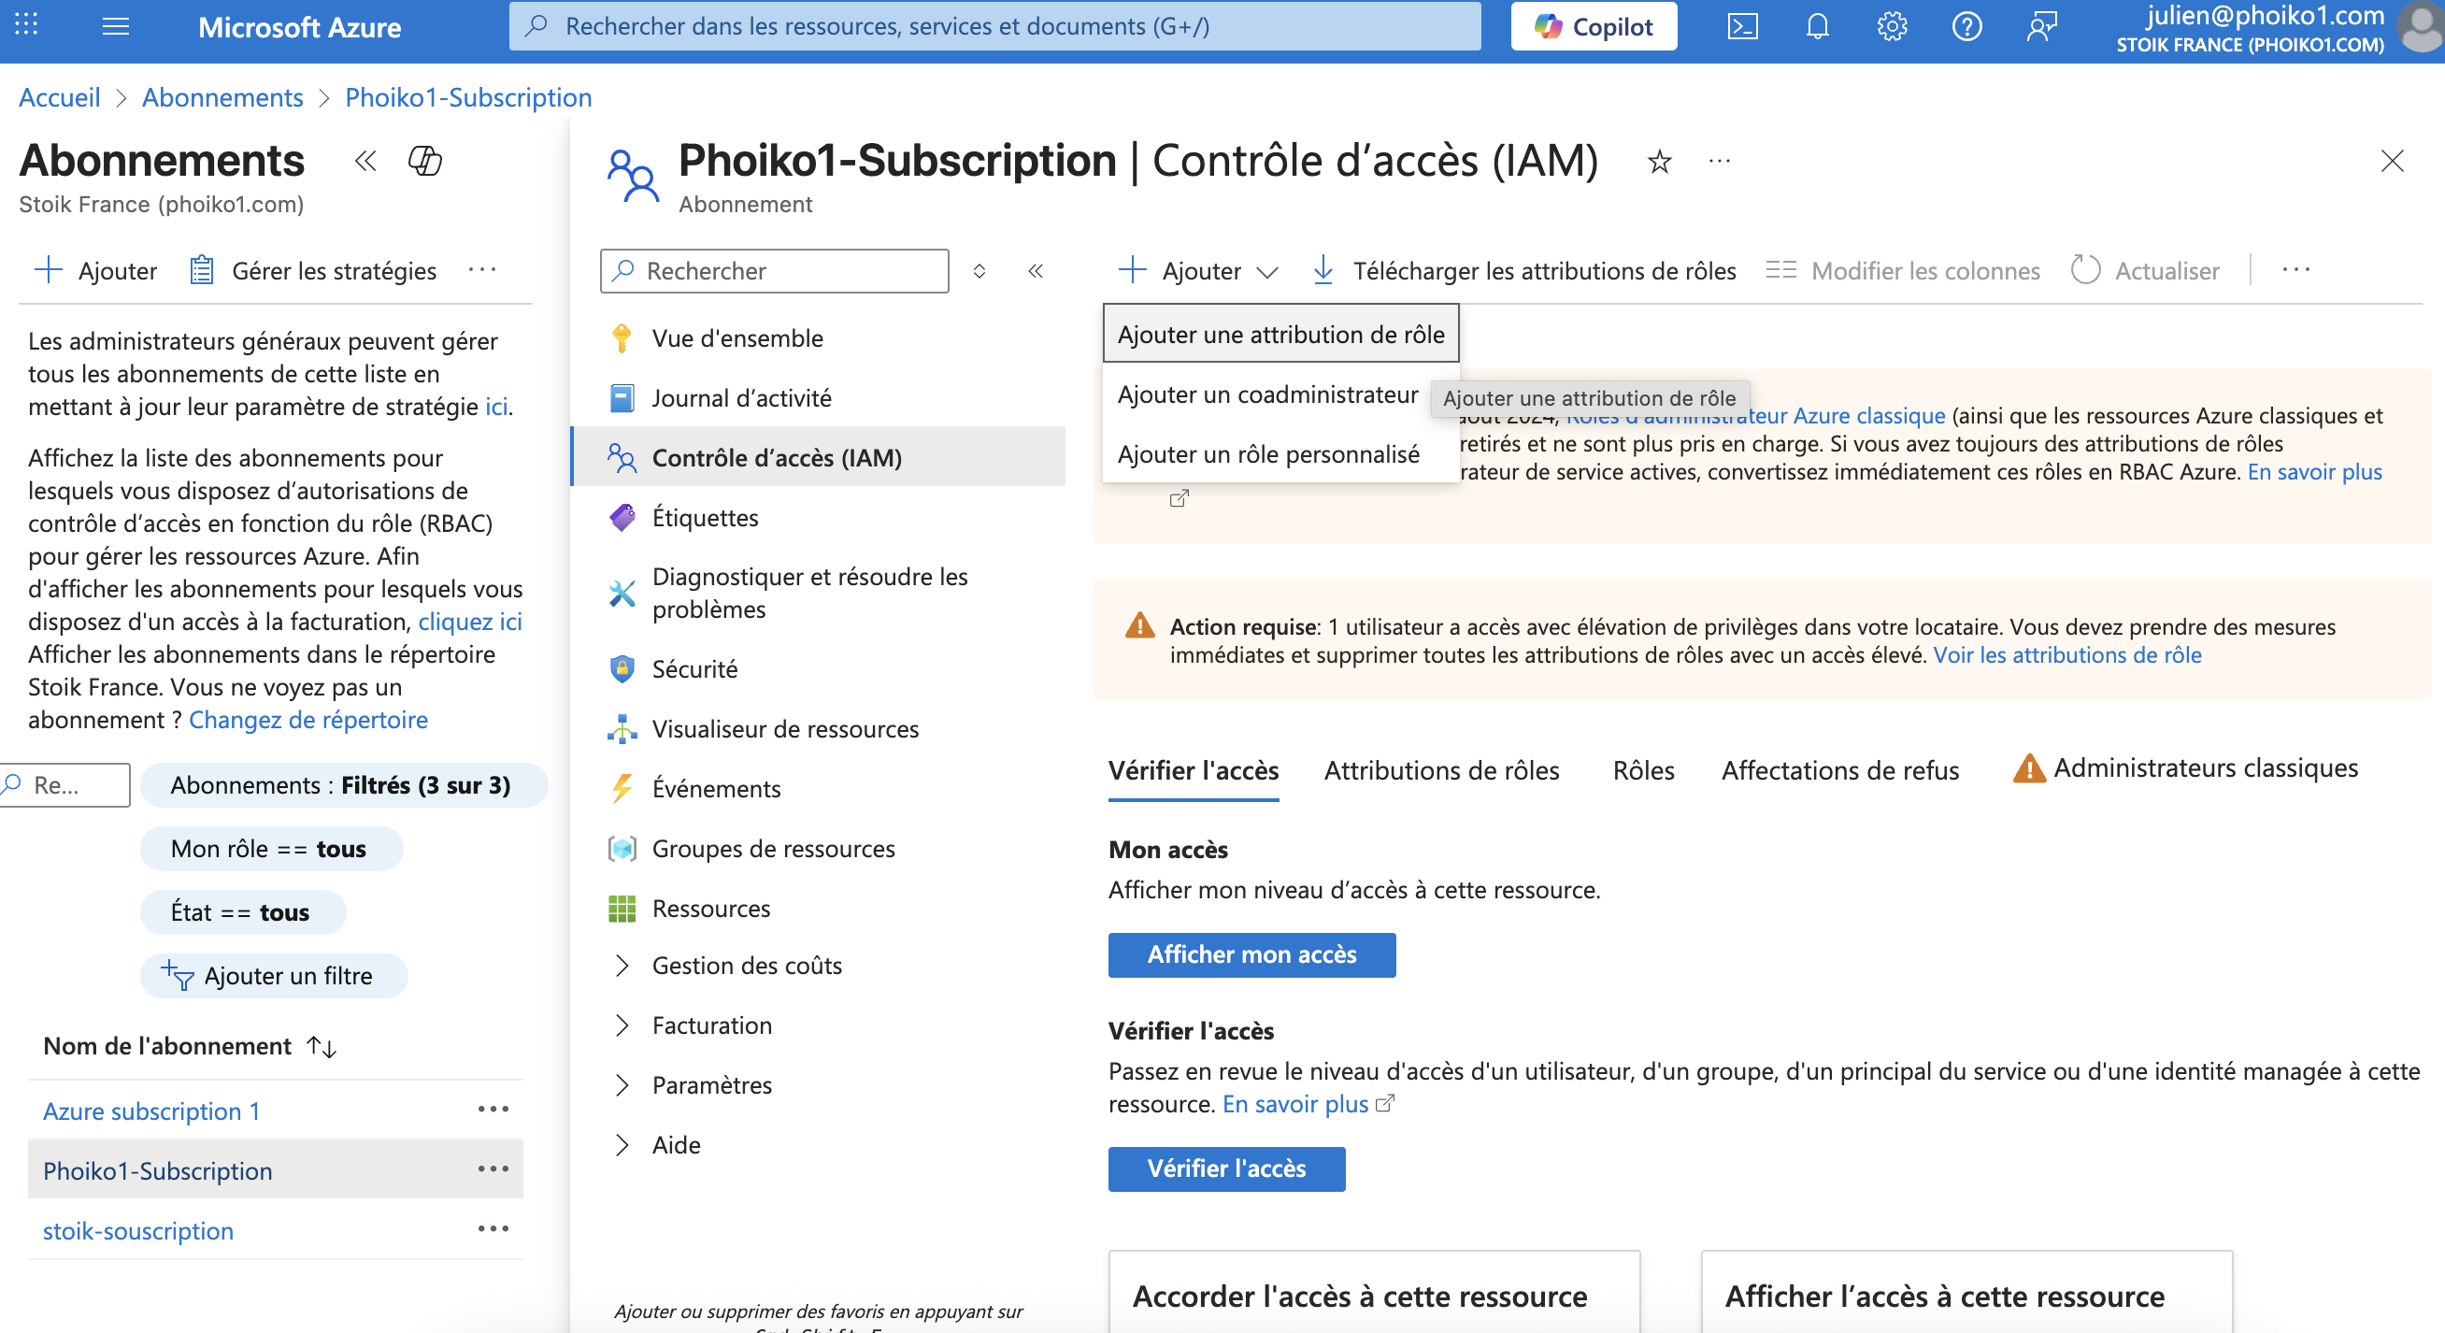This screenshot has width=2445, height=1333.
Task: Click the help question mark icon
Action: [1966, 26]
